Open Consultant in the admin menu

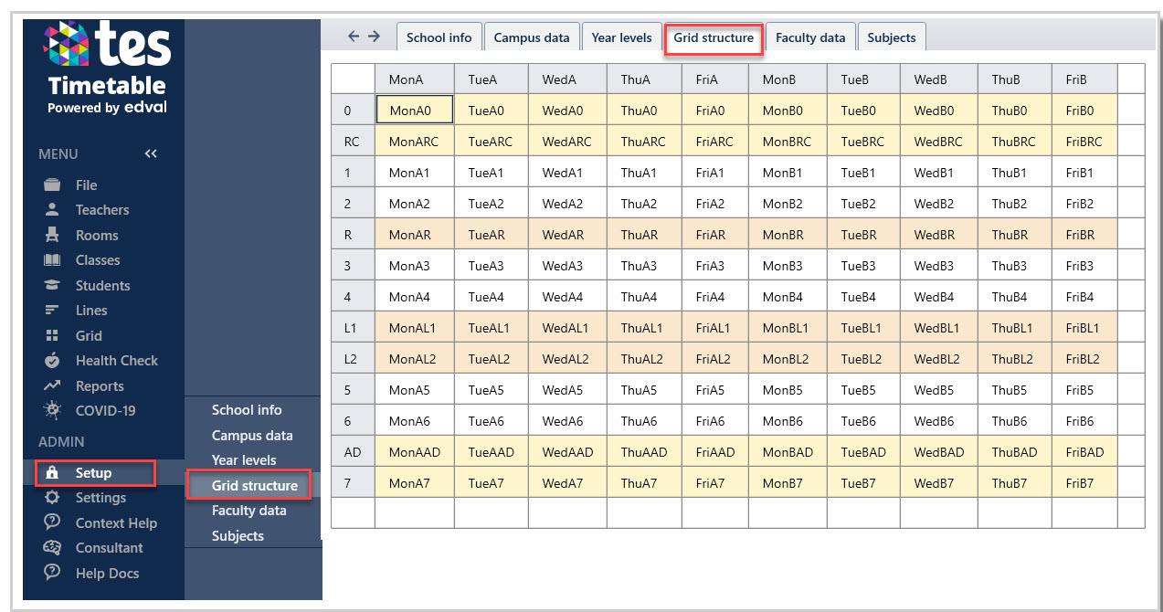(109, 548)
